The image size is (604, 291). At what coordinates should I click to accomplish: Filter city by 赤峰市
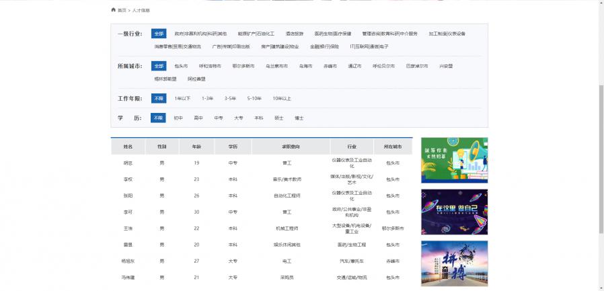(330, 67)
